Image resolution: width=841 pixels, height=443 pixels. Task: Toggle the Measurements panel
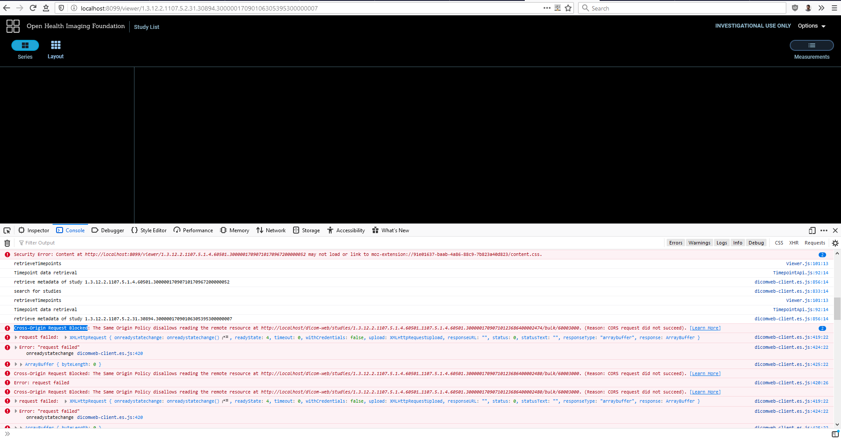coord(812,46)
